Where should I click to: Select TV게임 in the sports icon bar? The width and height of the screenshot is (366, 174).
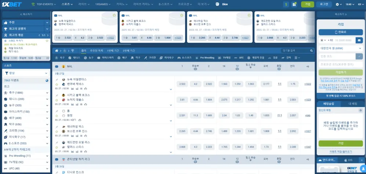point(224,58)
